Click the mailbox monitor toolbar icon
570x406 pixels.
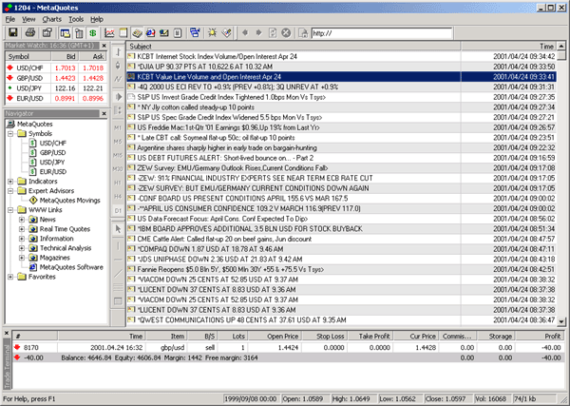coord(164,33)
